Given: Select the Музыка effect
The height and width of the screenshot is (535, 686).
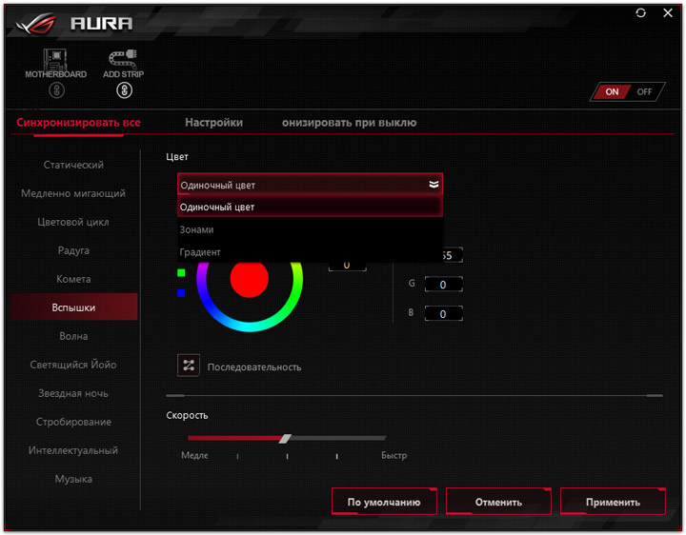Looking at the screenshot, I should 73,479.
